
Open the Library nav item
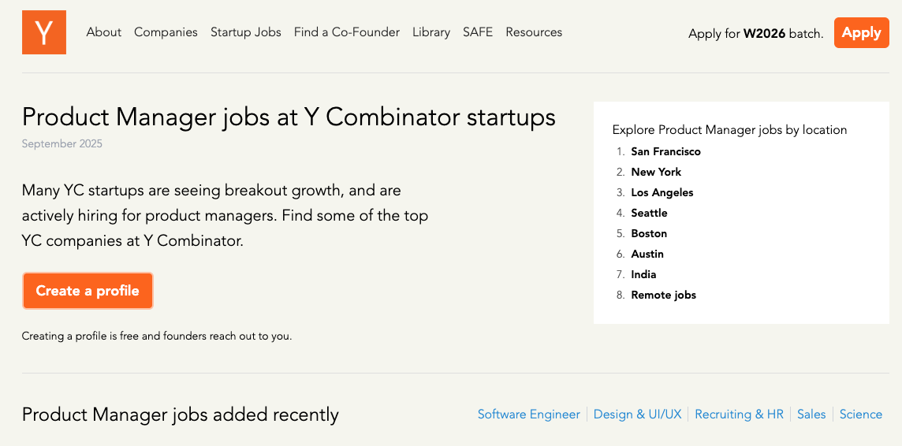click(431, 32)
